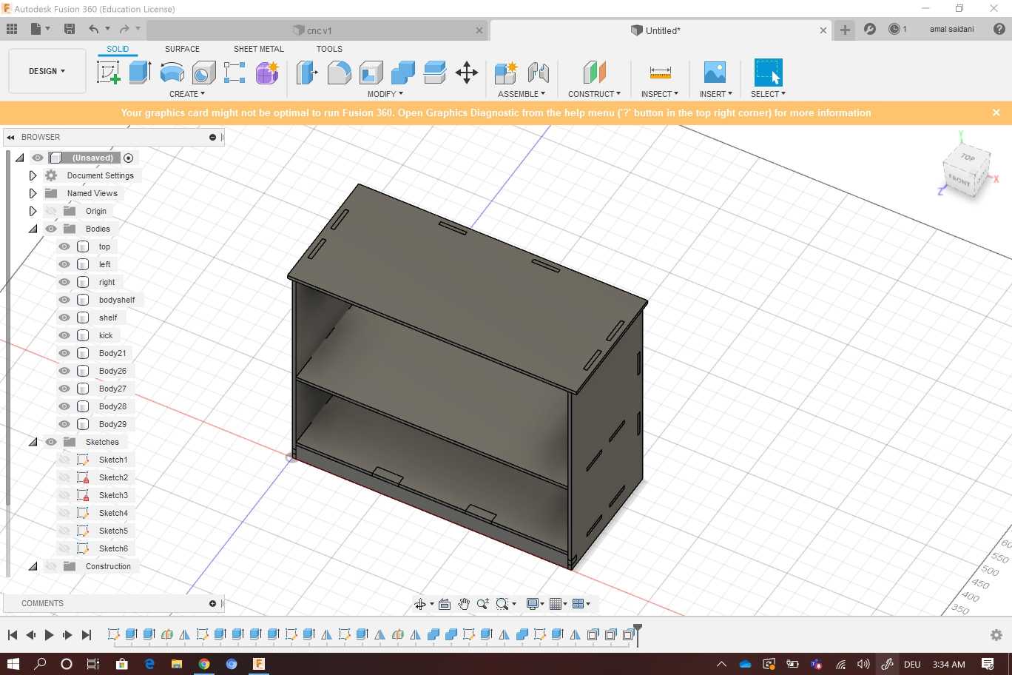Screen dimensions: 1012x675
Task: Open the CONSTRUCT dropdown menu
Action: click(x=594, y=94)
